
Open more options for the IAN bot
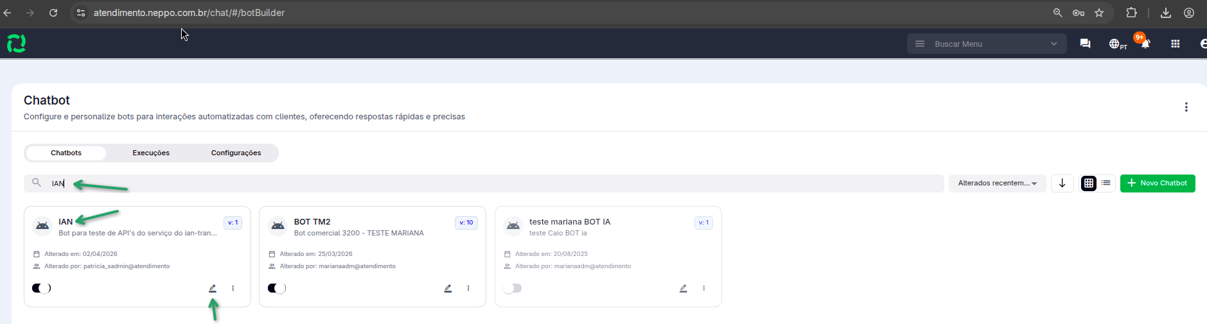click(x=233, y=289)
